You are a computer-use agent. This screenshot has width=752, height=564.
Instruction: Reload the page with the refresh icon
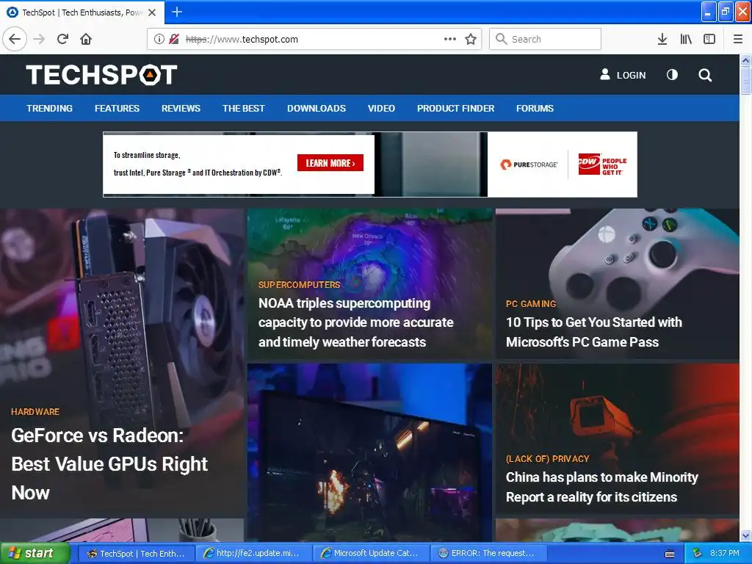(63, 39)
